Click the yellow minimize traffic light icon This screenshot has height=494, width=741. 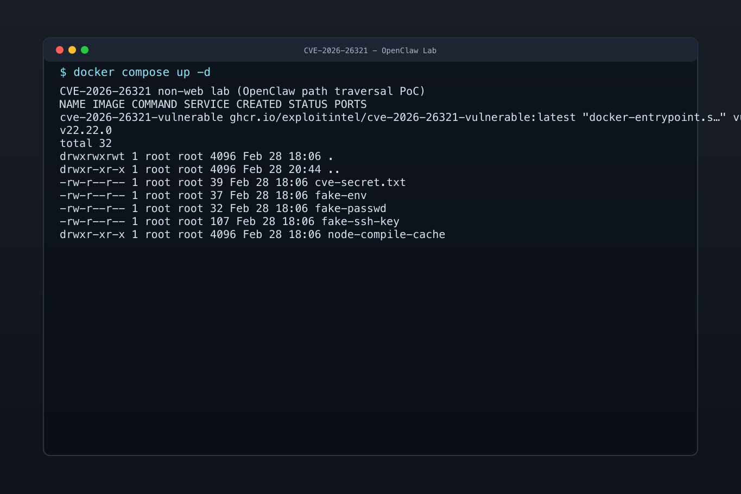pyautogui.click(x=72, y=49)
